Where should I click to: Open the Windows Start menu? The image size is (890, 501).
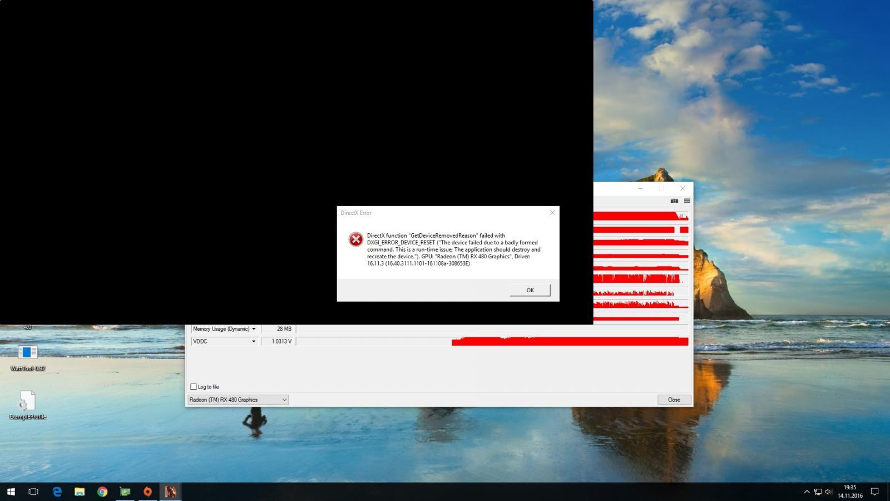tap(11, 492)
